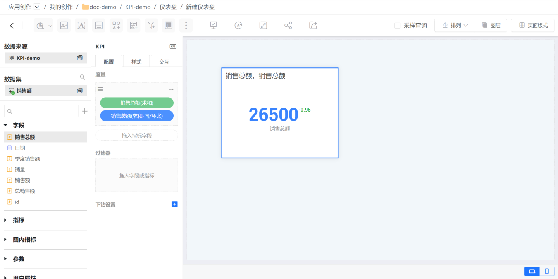Image resolution: width=558 pixels, height=279 pixels.
Task: Click the back arrow in toolbar
Action: click(x=12, y=26)
